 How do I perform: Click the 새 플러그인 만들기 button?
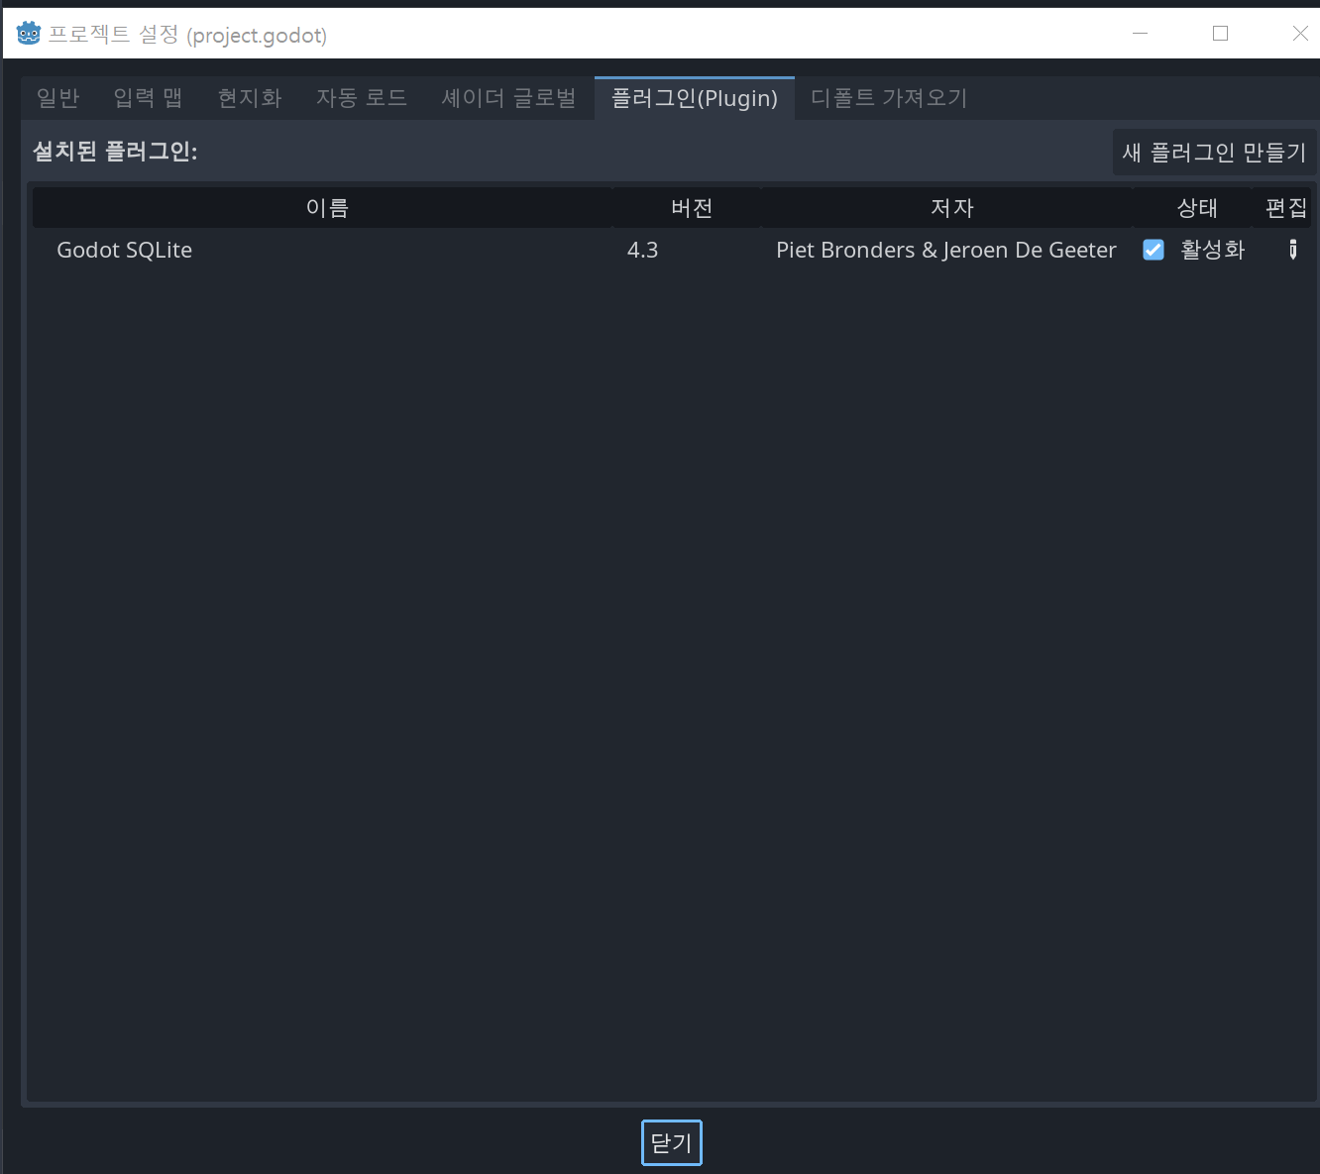[x=1214, y=153]
